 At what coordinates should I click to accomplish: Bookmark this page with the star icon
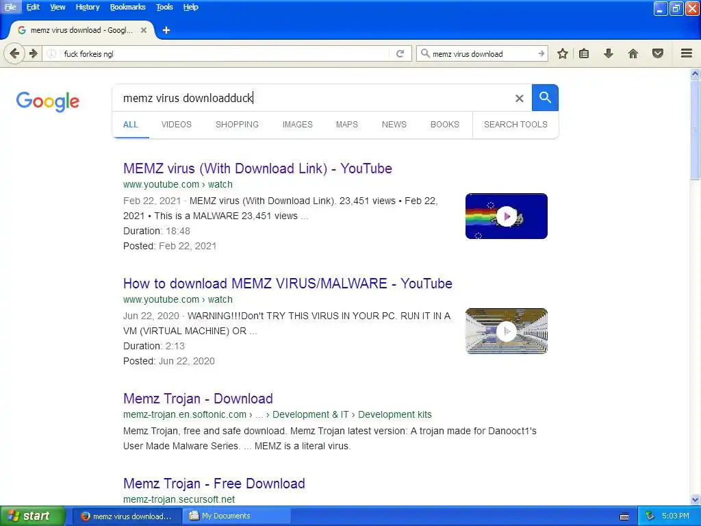click(x=563, y=53)
